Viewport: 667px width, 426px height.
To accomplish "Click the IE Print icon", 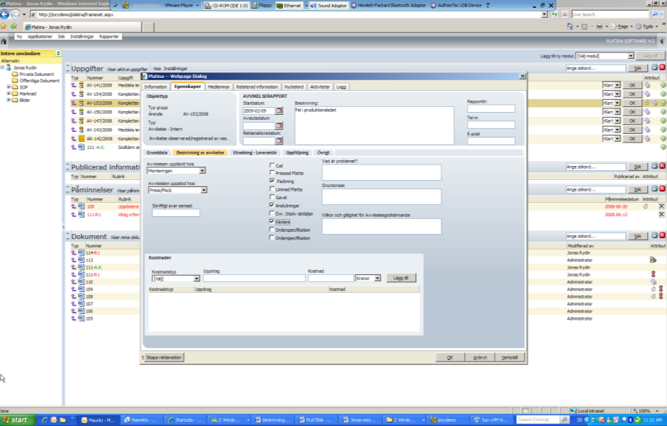I will [x=600, y=26].
